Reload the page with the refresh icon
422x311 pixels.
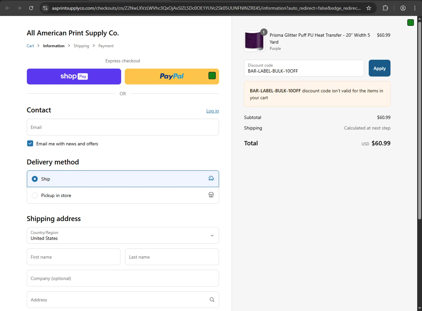(x=31, y=8)
